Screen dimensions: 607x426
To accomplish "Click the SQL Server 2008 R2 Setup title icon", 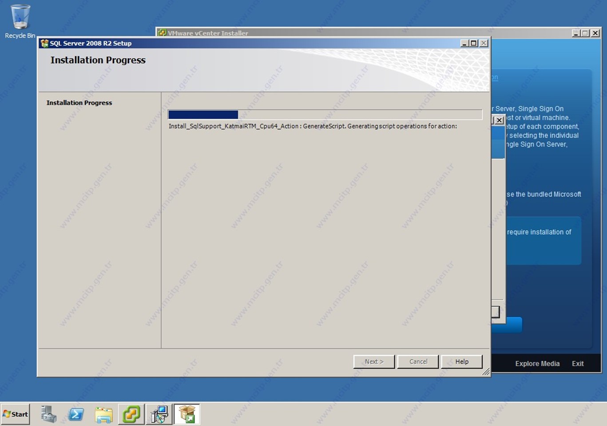I will pyautogui.click(x=44, y=43).
